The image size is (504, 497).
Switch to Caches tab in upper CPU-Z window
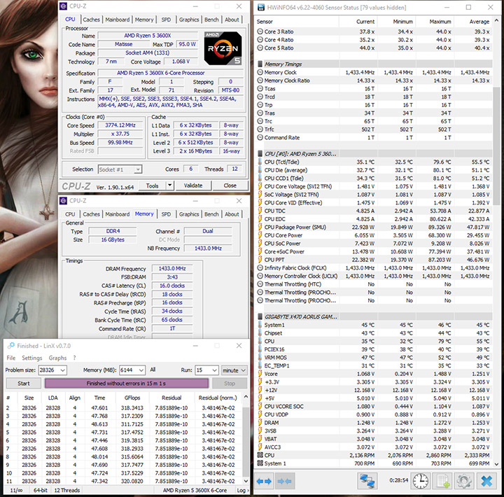point(91,20)
